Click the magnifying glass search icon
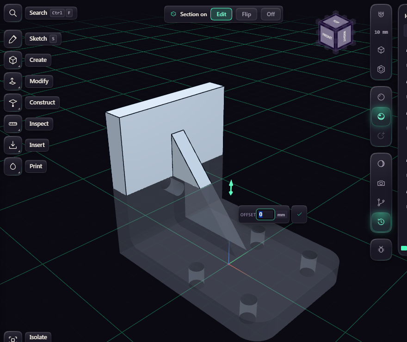 click(13, 13)
